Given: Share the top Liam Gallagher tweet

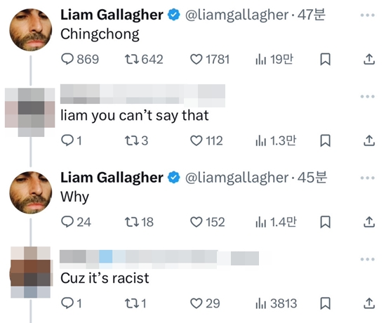Looking at the screenshot, I should [x=369, y=60].
